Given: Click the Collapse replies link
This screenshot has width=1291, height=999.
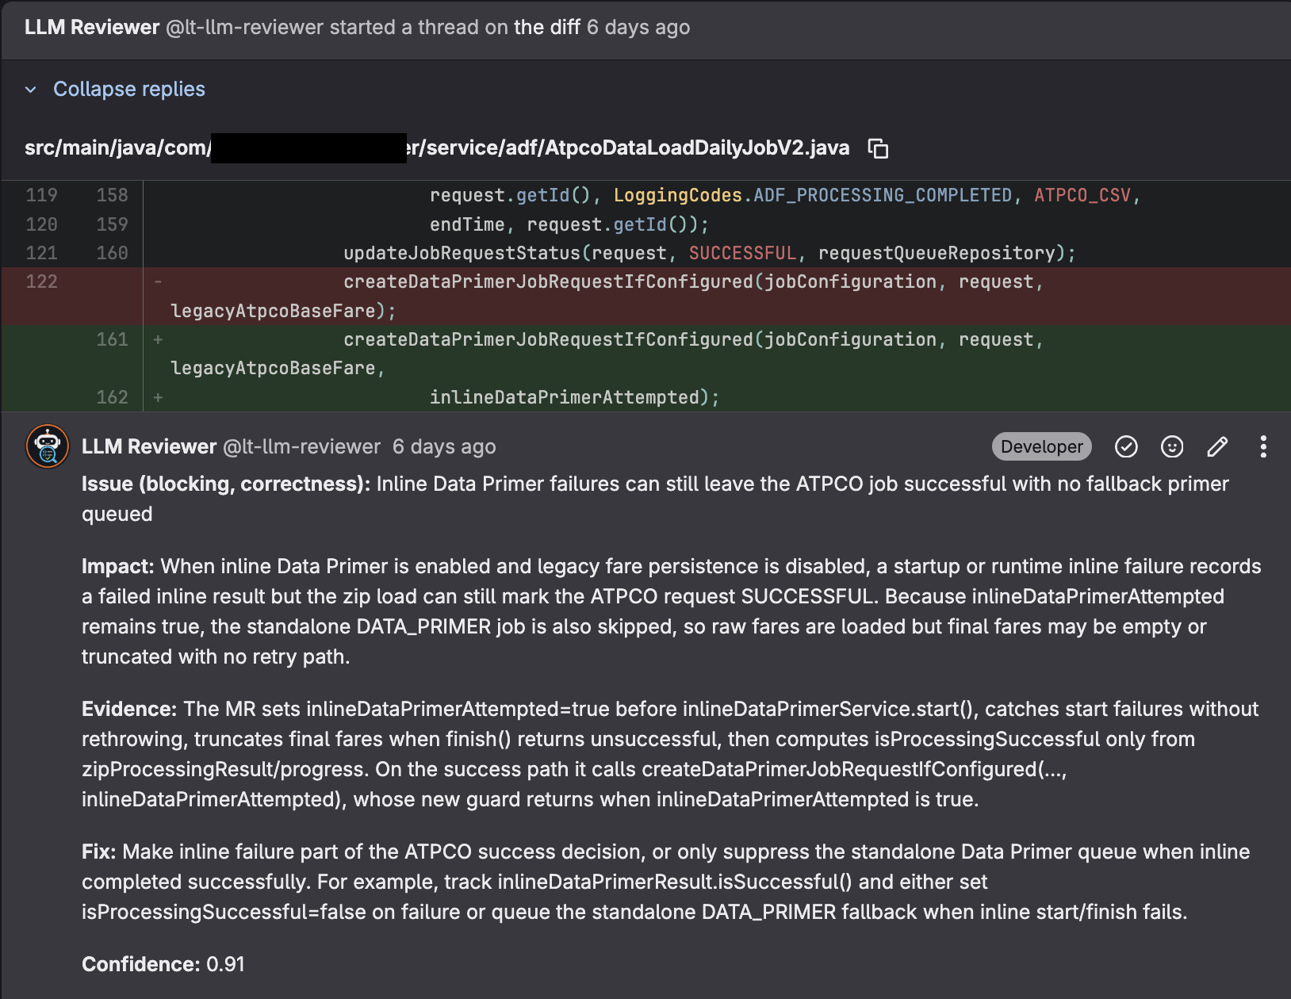Looking at the screenshot, I should point(129,89).
